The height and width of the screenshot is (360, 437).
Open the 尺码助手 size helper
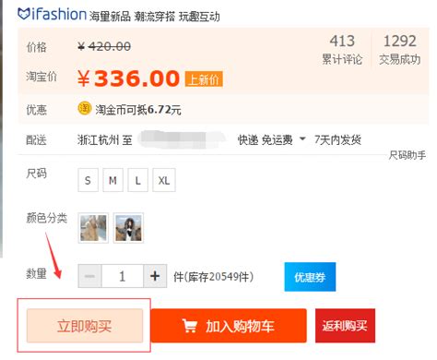(x=407, y=155)
